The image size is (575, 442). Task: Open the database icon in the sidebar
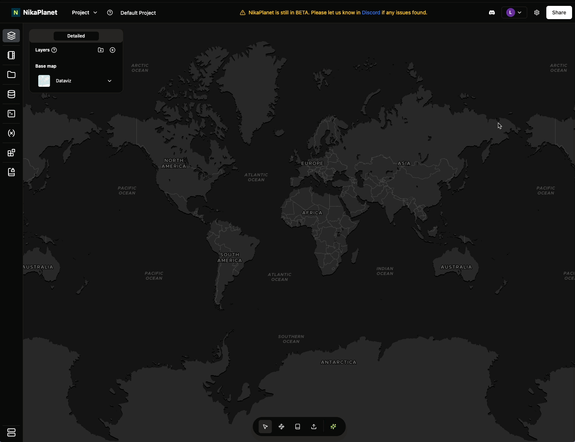click(11, 94)
